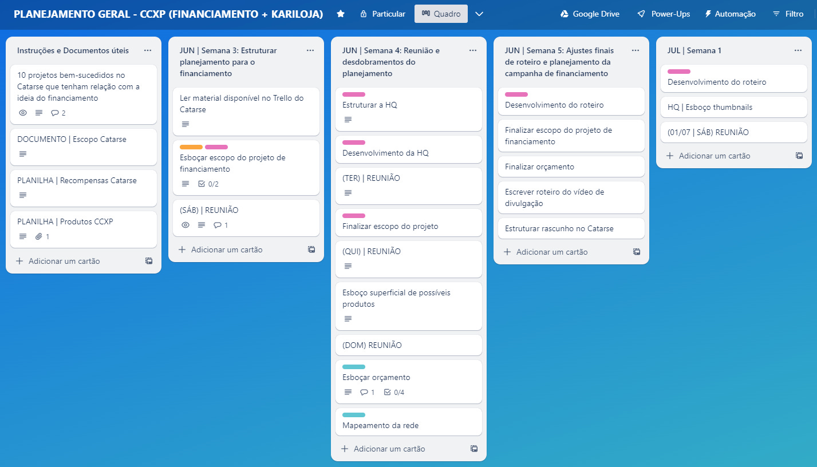Click watch eye icon on 10 projetos card
817x467 pixels.
pyautogui.click(x=23, y=113)
